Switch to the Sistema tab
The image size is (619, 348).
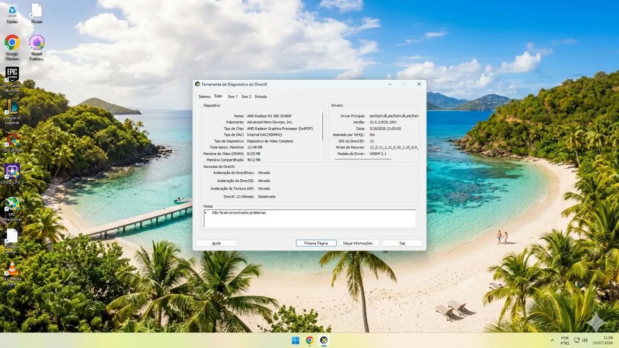point(205,97)
